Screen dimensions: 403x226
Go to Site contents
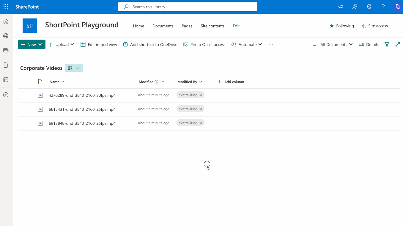coord(212,26)
